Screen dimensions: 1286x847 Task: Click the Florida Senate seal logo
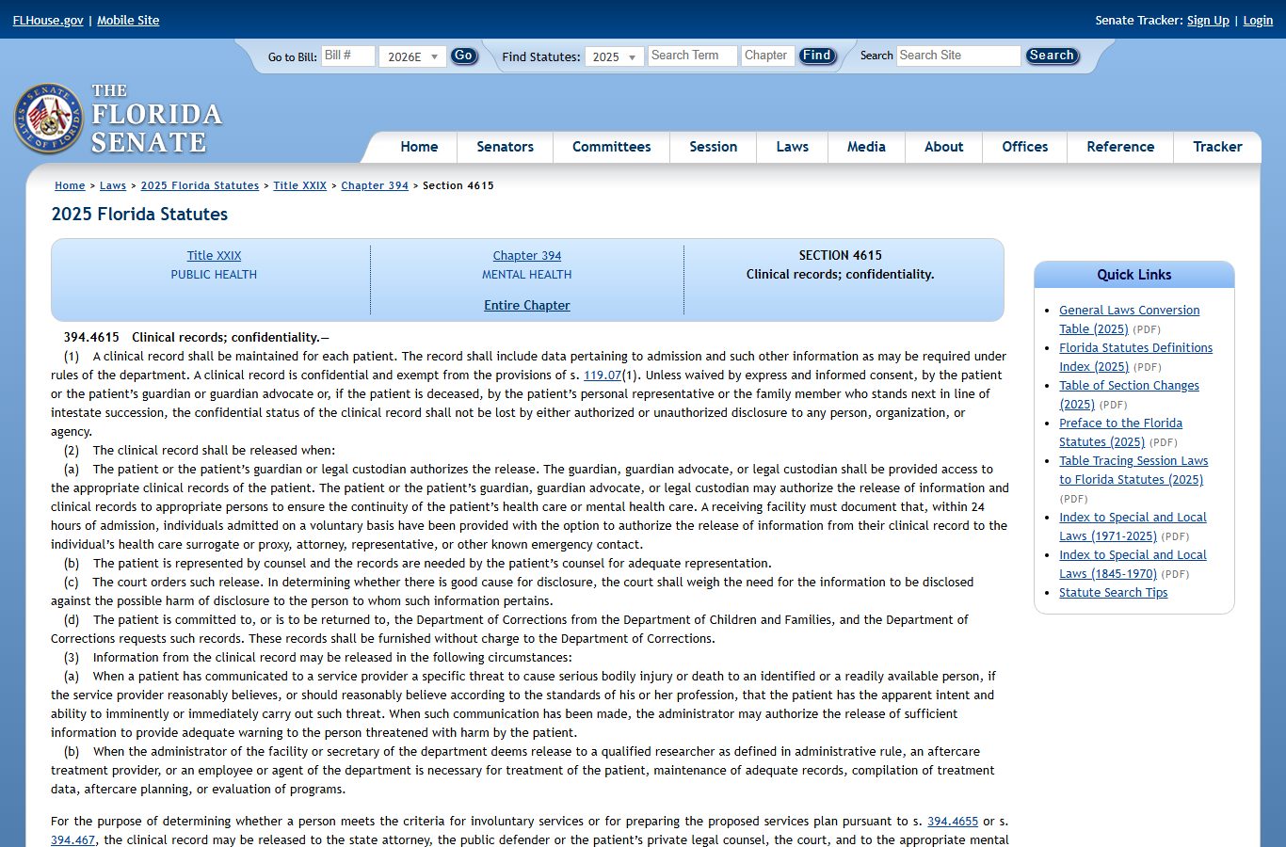tap(49, 120)
